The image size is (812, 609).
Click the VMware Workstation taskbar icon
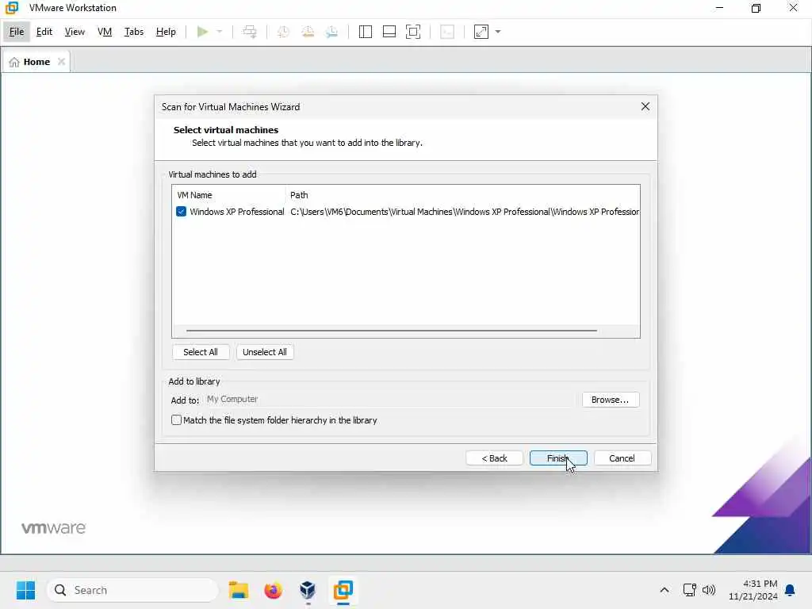[343, 590]
